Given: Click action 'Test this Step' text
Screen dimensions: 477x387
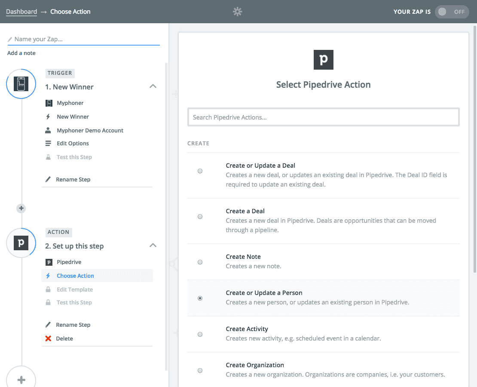Looking at the screenshot, I should [74, 302].
